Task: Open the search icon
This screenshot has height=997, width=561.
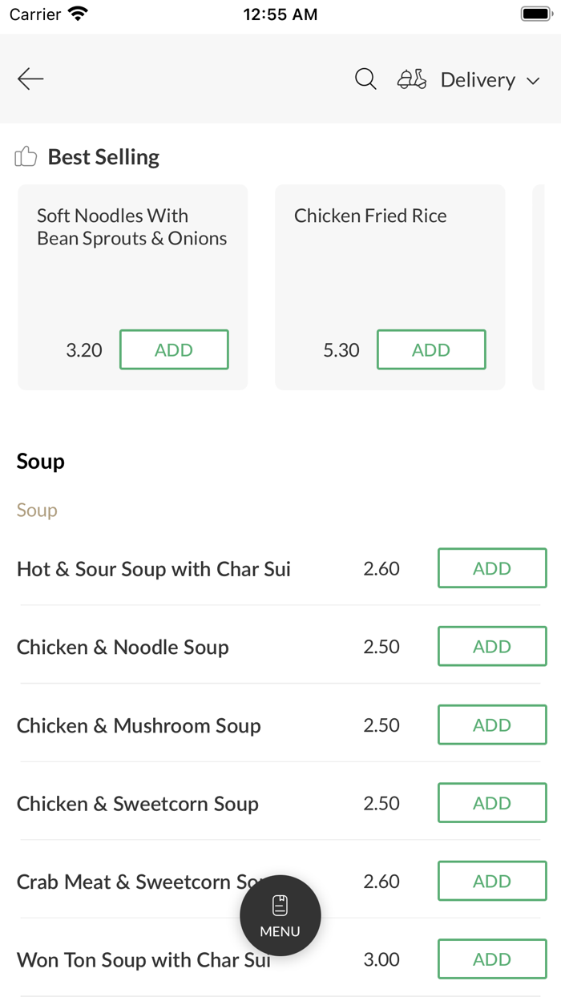Action: [365, 79]
